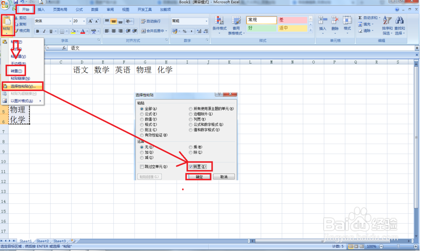Center text horizontally icon
This screenshot has height=252, width=421.
point(114,31)
